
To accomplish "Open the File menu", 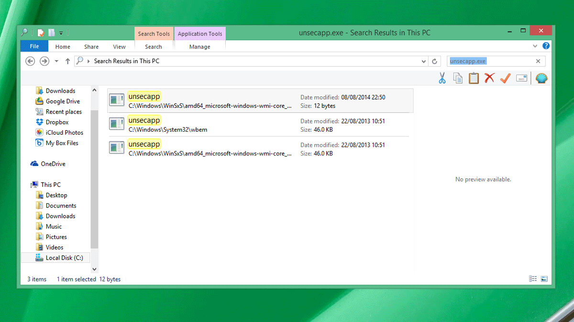I will coord(34,46).
